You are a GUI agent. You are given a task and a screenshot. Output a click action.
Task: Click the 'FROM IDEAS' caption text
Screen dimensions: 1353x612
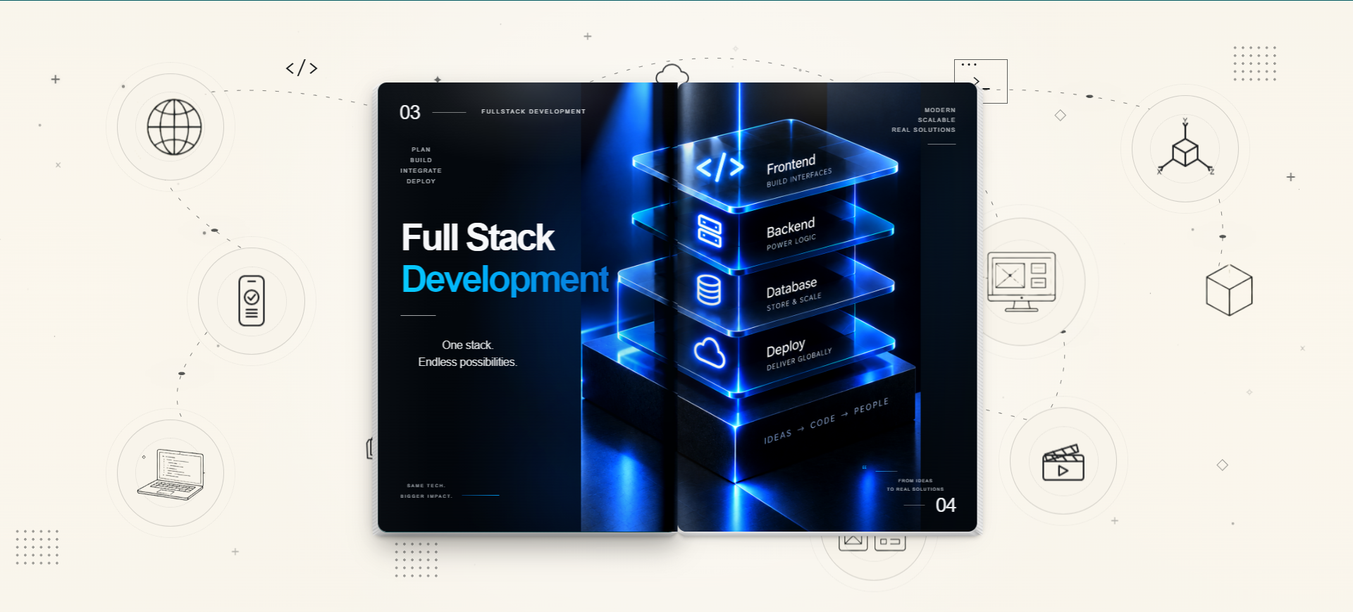pyautogui.click(x=915, y=481)
